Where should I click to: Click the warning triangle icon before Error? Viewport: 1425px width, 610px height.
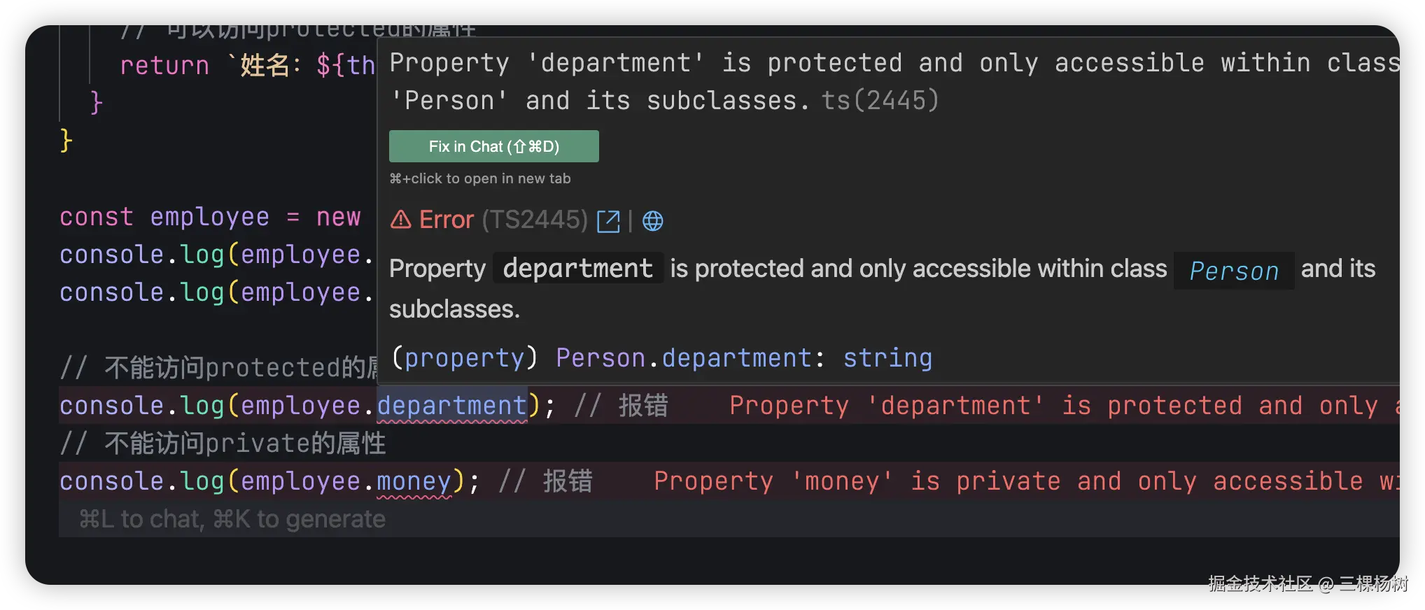[x=400, y=220]
